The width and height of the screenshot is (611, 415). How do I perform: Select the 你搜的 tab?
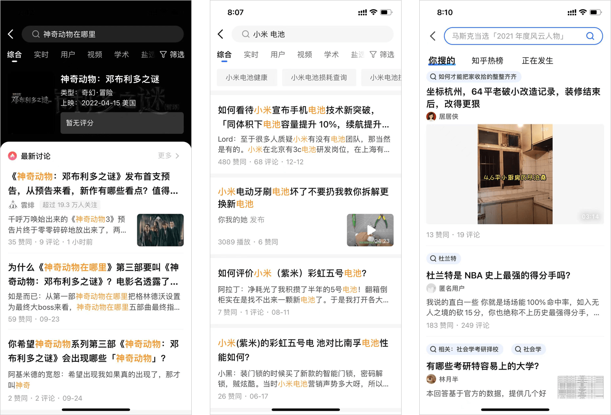click(x=442, y=60)
